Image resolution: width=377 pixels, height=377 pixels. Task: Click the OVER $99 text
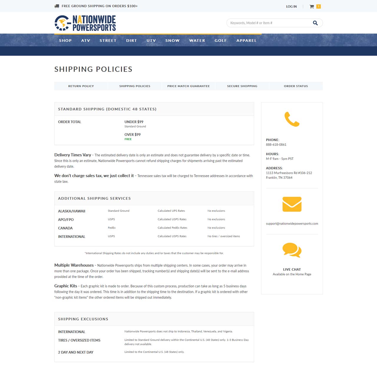pyautogui.click(x=133, y=134)
